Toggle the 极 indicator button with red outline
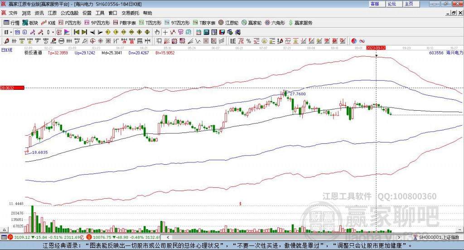The height and width of the screenshot is (250, 464). pos(59,32)
